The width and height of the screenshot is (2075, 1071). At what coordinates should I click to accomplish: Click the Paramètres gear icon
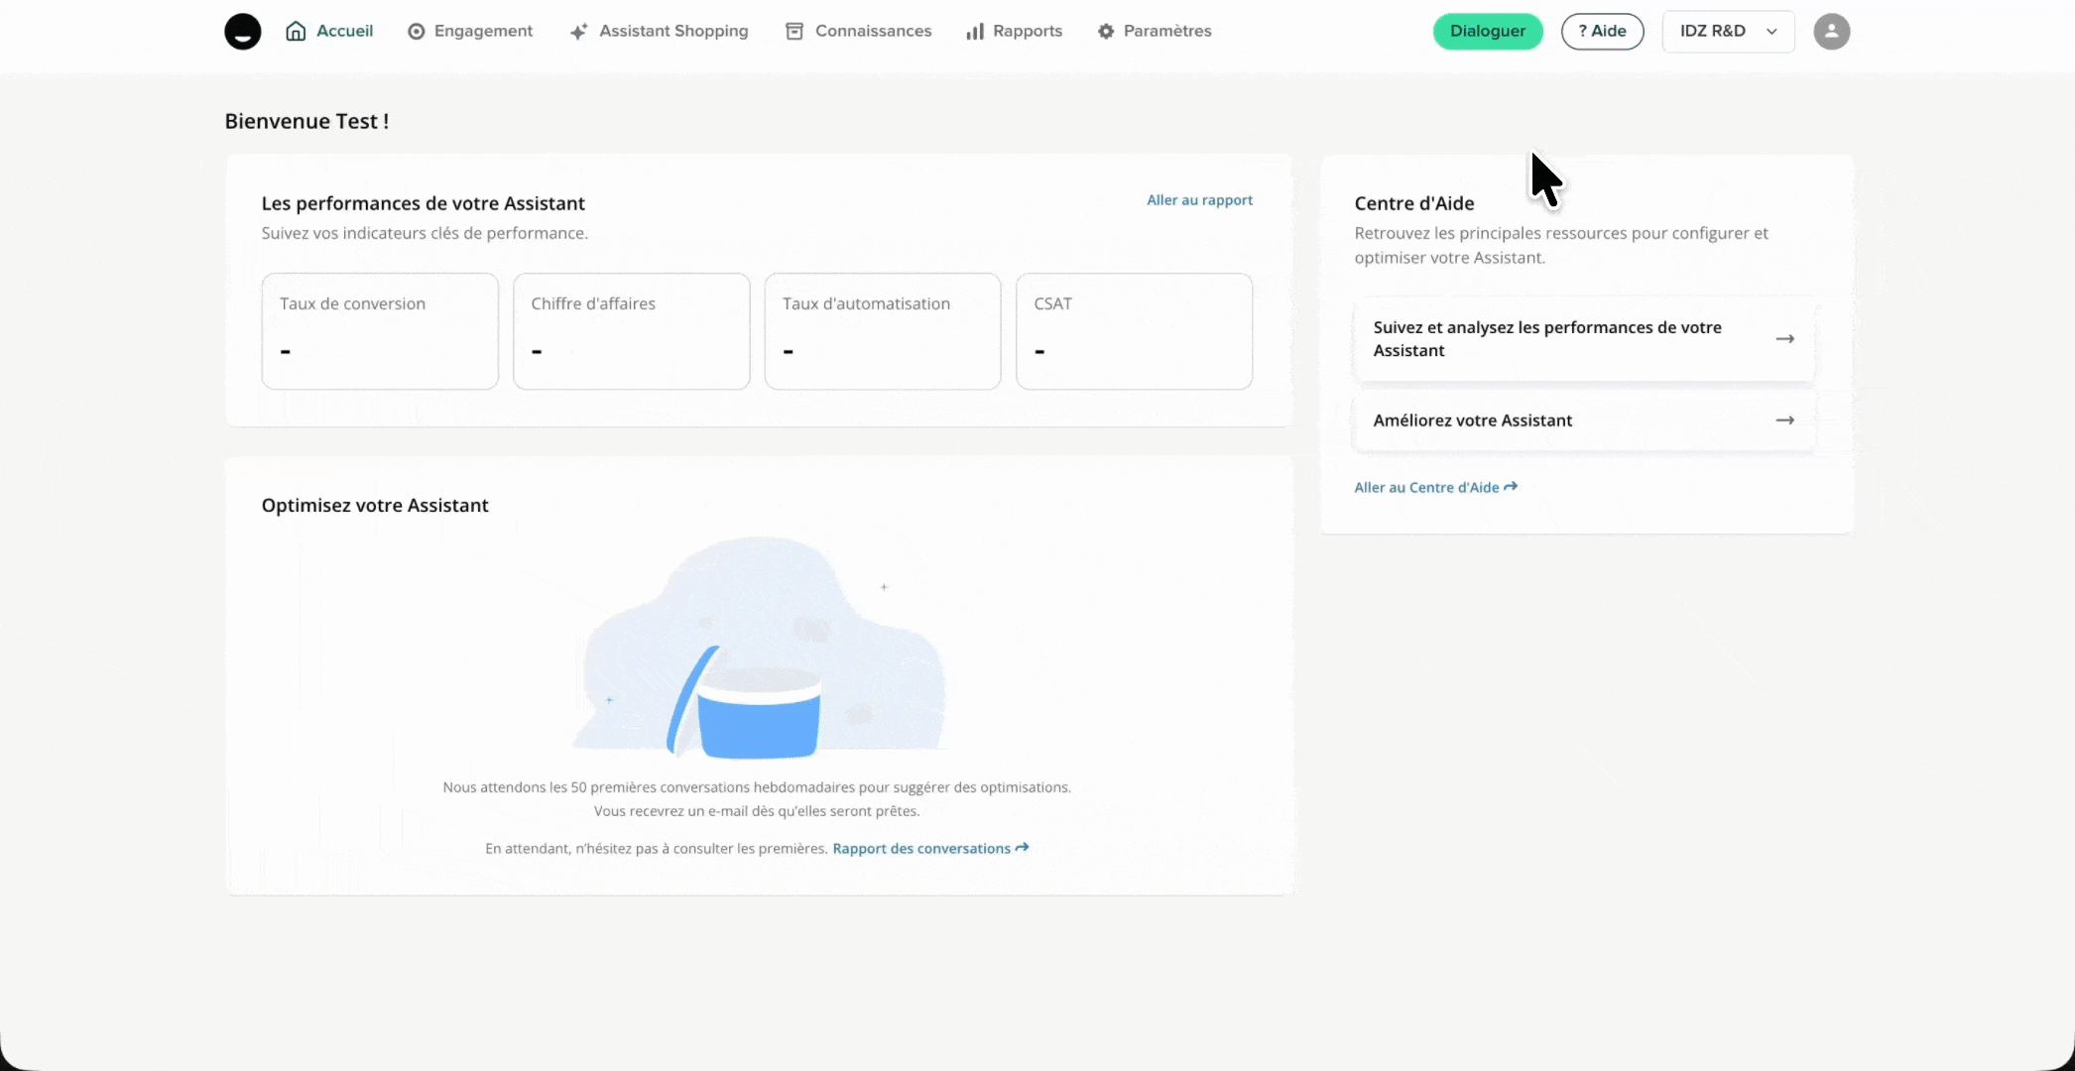point(1106,32)
